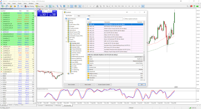This screenshot has width=201, height=109.
Task: Click the gold Data Window toolbar icon
Action: coord(15,6)
